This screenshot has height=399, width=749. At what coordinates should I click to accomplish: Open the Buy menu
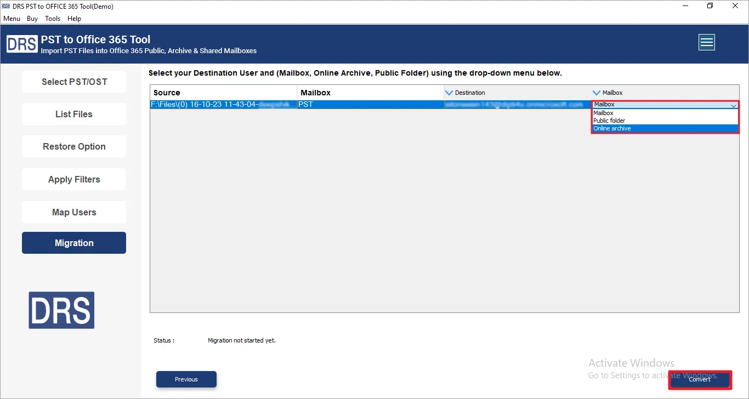pos(32,19)
